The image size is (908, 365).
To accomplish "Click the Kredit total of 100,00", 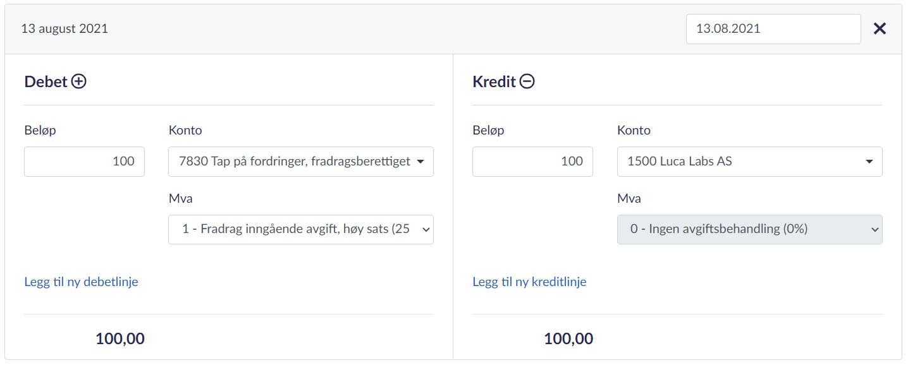I will click(x=568, y=339).
